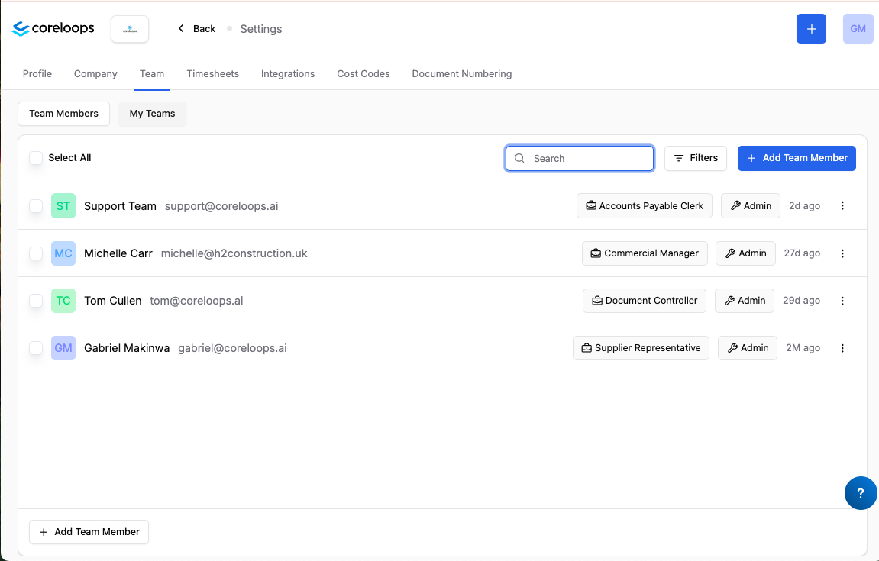This screenshot has width=879, height=561.
Task: Click the magnifier icon in Search
Action: tap(519, 158)
